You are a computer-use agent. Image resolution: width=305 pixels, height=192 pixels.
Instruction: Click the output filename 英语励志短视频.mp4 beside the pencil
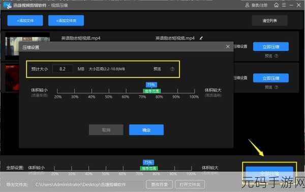(x=175, y=38)
